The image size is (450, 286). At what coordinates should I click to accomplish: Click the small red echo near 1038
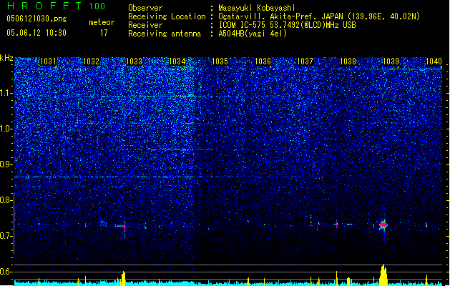pos(337,224)
